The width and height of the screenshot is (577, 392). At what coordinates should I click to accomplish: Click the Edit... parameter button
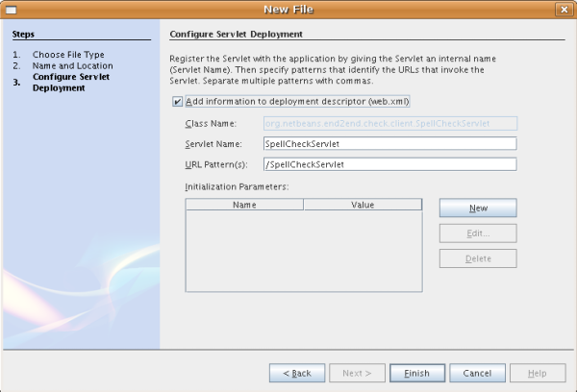pyautogui.click(x=478, y=233)
